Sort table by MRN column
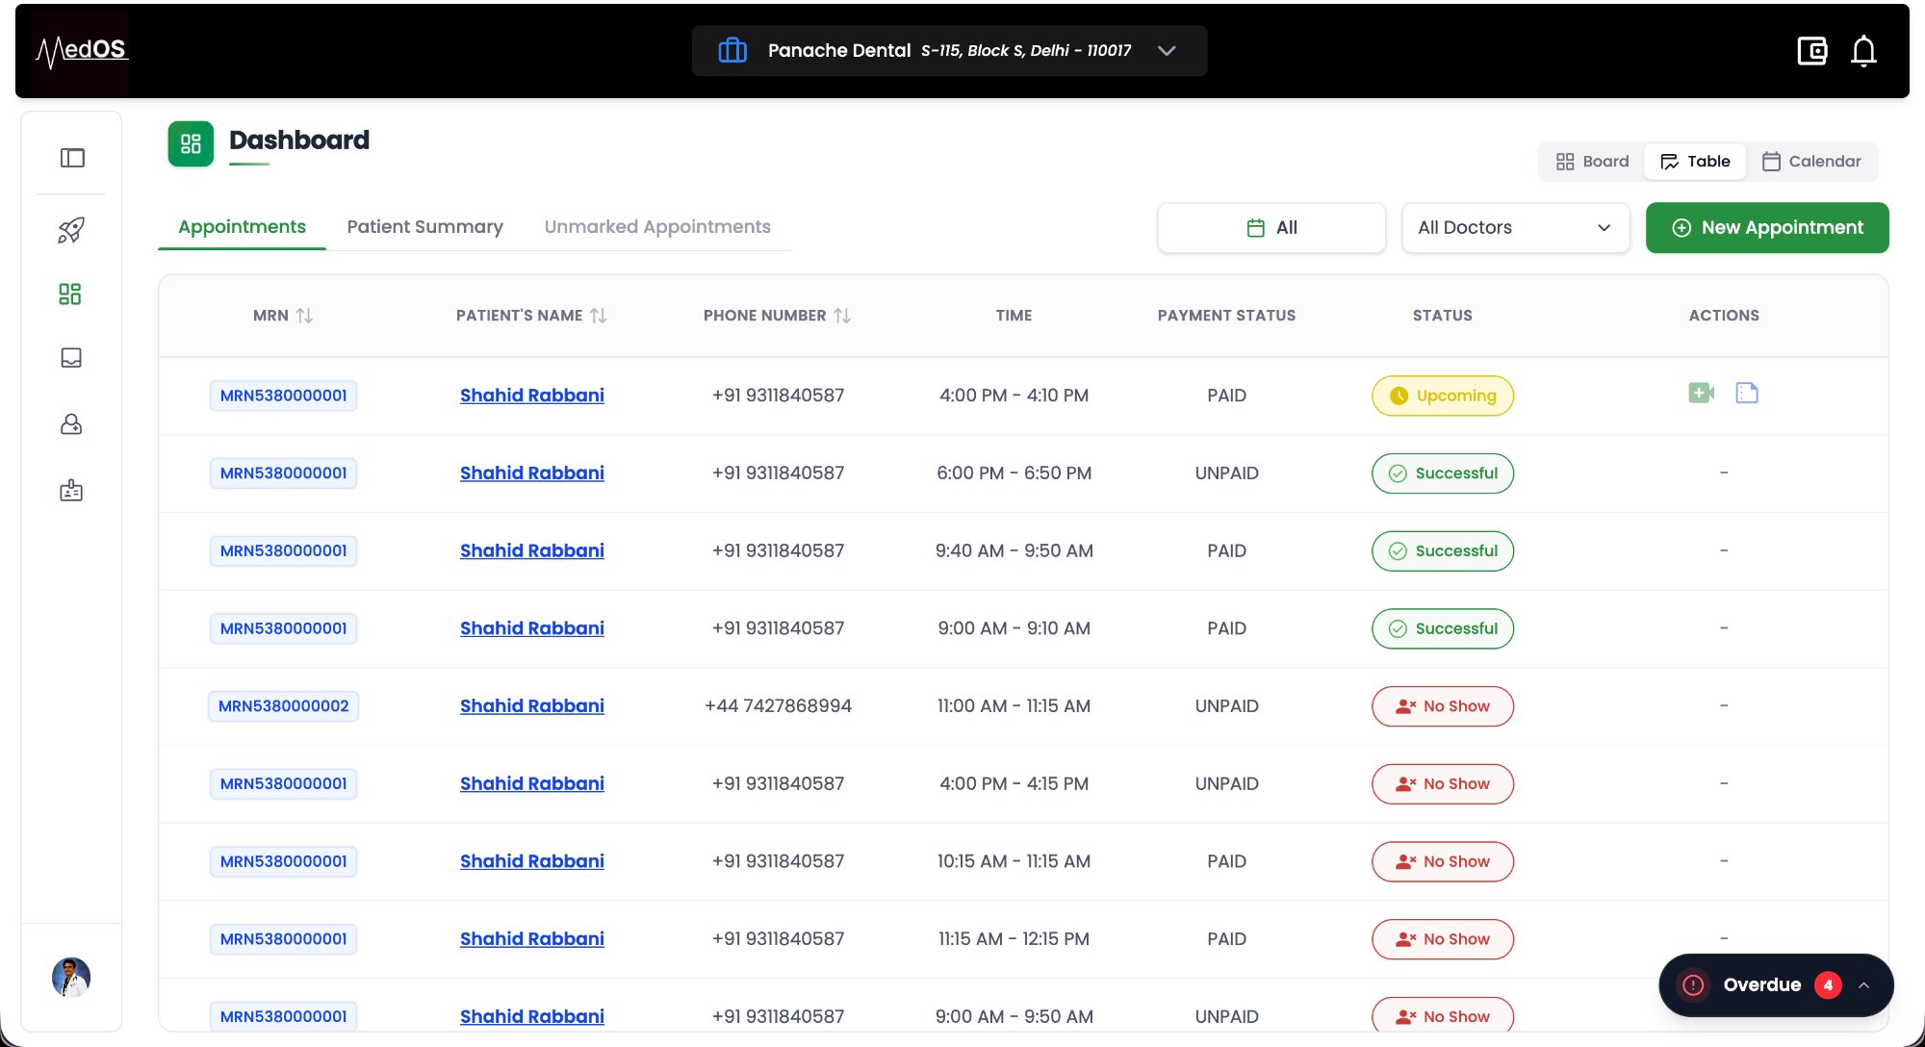 pos(304,316)
